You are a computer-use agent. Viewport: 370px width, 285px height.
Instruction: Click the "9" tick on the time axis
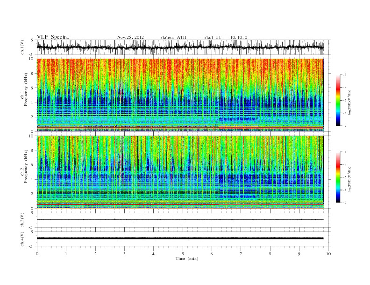coord(299,254)
